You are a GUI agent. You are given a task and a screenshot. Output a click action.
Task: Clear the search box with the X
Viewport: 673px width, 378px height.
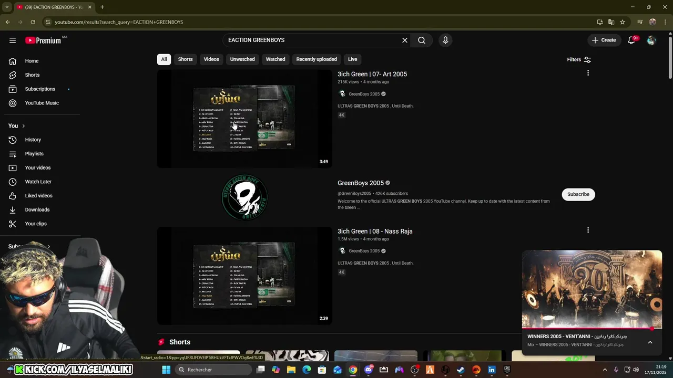point(405,40)
